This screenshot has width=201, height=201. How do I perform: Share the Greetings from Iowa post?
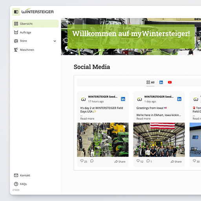click(x=176, y=162)
